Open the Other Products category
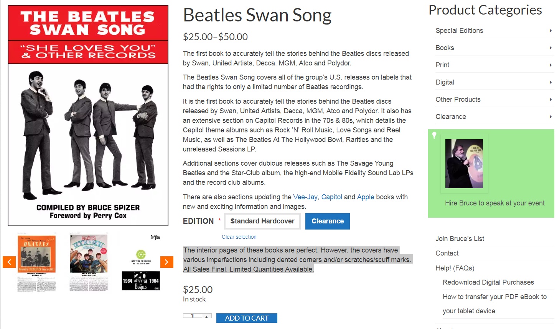Image resolution: width=557 pixels, height=329 pixels. [458, 99]
